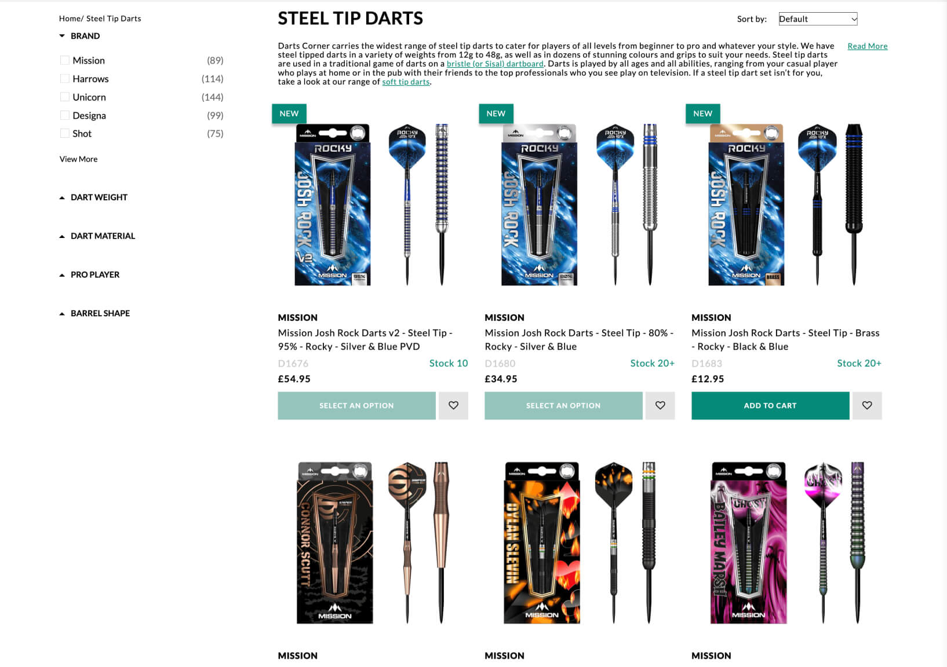Enable the Unicorn brand filter

(65, 97)
